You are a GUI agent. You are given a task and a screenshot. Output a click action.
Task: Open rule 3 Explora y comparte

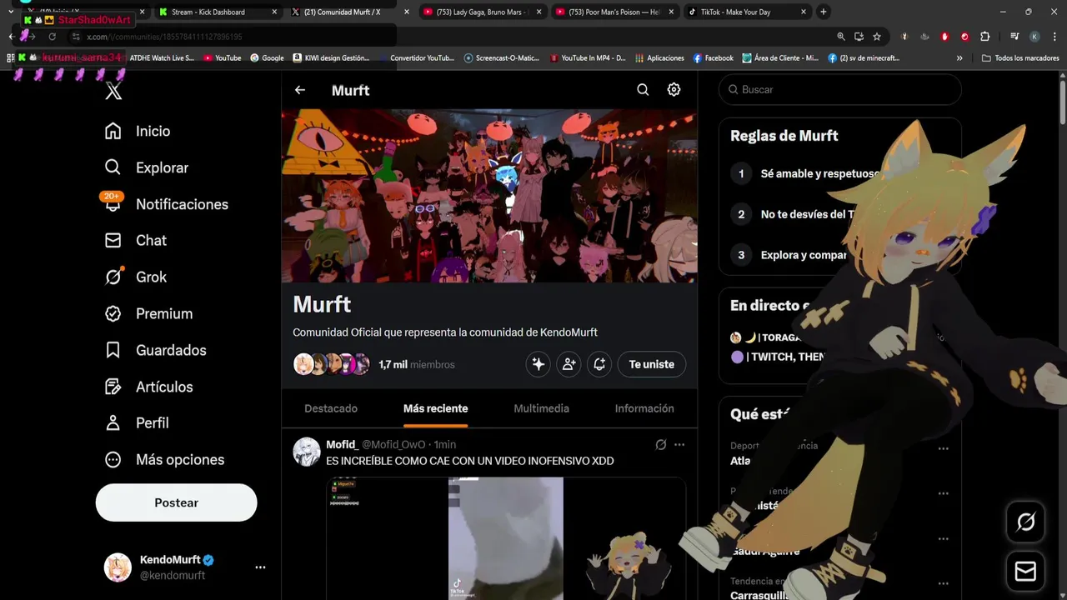coord(788,255)
